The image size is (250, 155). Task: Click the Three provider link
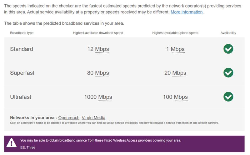click(x=31, y=148)
